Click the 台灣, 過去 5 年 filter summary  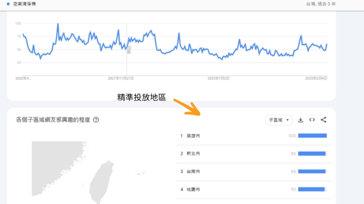tap(321, 4)
